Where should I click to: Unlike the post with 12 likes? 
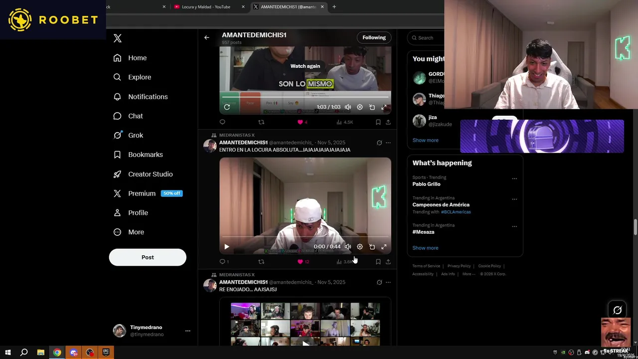pyautogui.click(x=303, y=262)
